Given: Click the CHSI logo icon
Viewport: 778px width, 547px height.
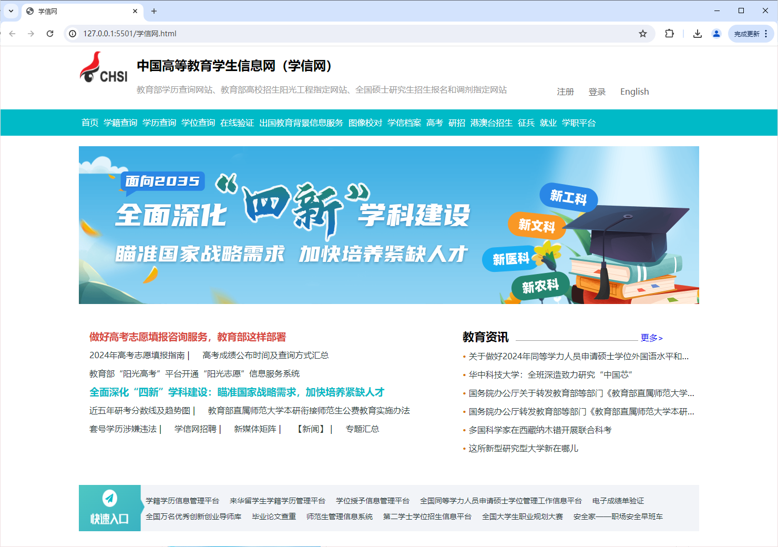Looking at the screenshot, I should [x=104, y=68].
